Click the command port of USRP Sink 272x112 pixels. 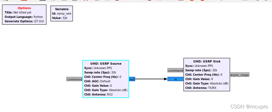(x=176, y=70)
